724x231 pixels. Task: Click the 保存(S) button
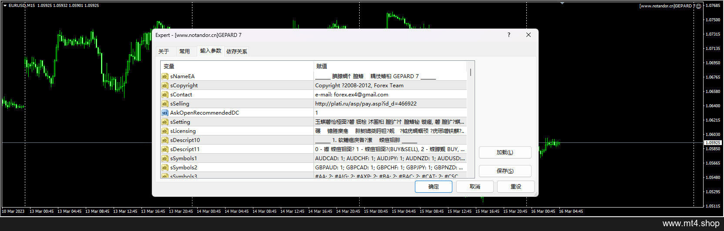505,171
